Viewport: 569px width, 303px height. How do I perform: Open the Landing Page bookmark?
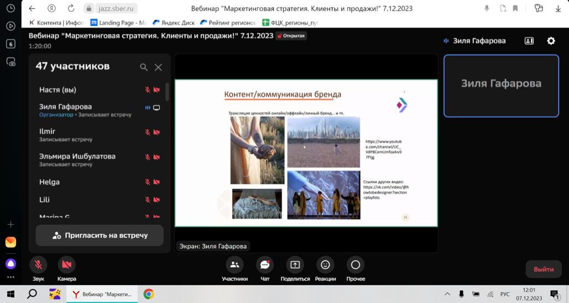point(118,22)
